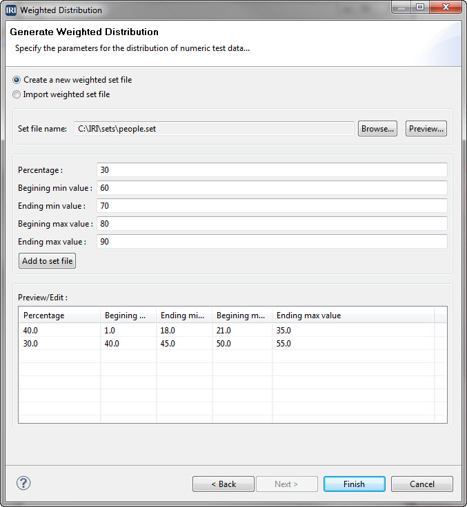
Task: Open the set file Preview button
Action: pyautogui.click(x=426, y=129)
